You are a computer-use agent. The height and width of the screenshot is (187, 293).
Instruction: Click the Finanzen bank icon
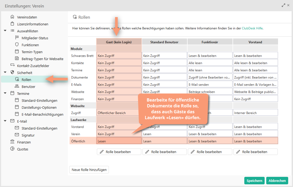[12, 142]
